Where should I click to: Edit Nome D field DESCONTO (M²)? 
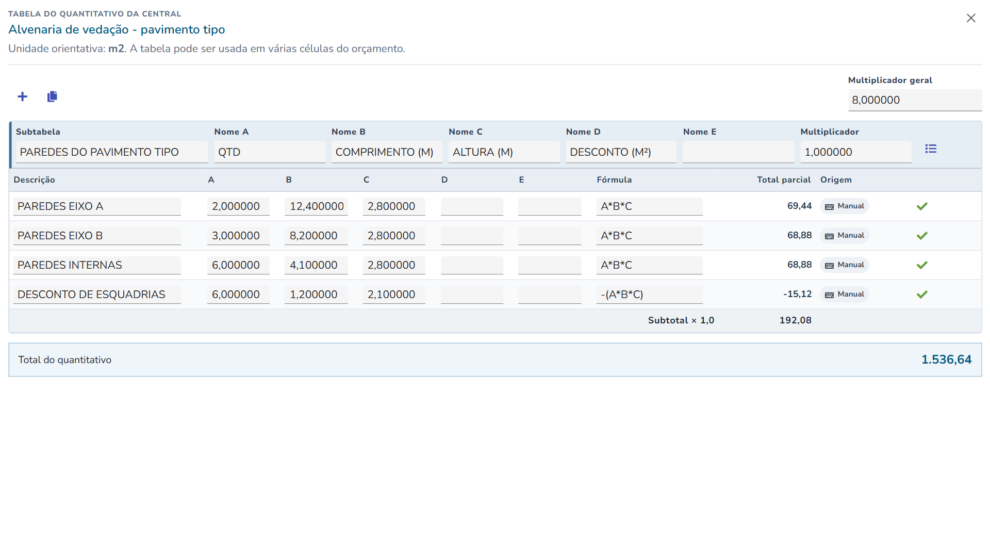(621, 152)
